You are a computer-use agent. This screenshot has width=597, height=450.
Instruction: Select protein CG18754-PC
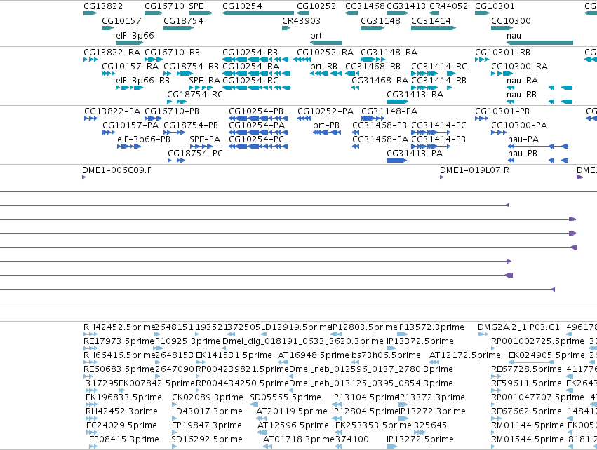195,154
